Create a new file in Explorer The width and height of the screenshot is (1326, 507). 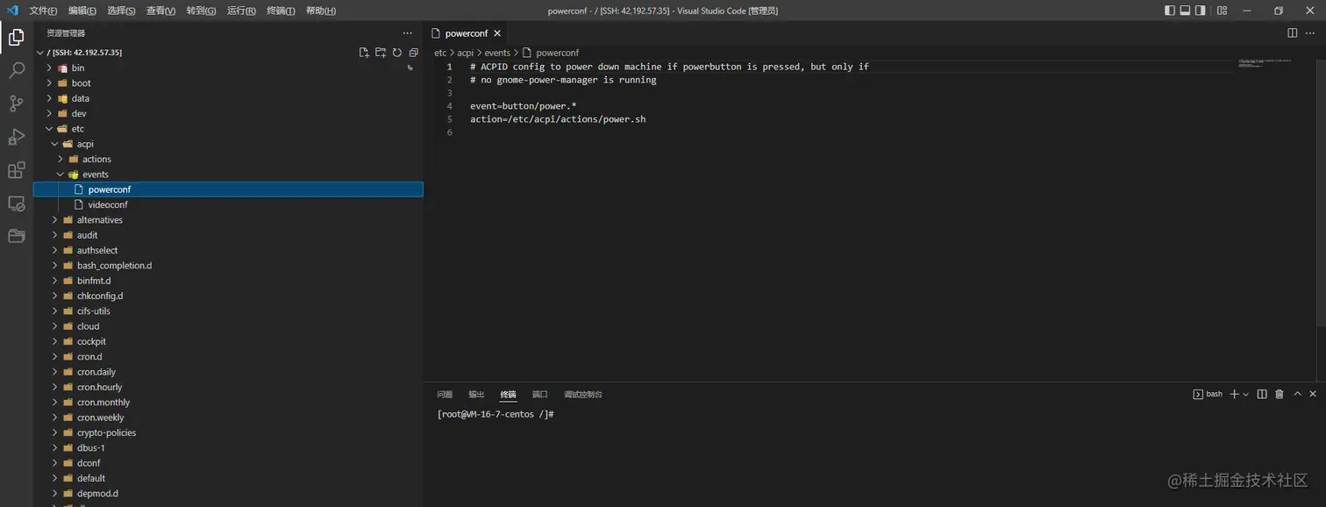364,53
